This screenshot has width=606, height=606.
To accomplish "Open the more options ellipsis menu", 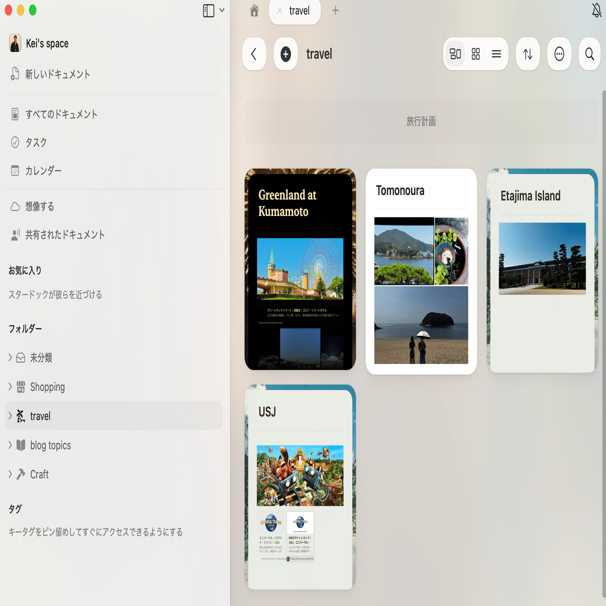I will pos(559,54).
